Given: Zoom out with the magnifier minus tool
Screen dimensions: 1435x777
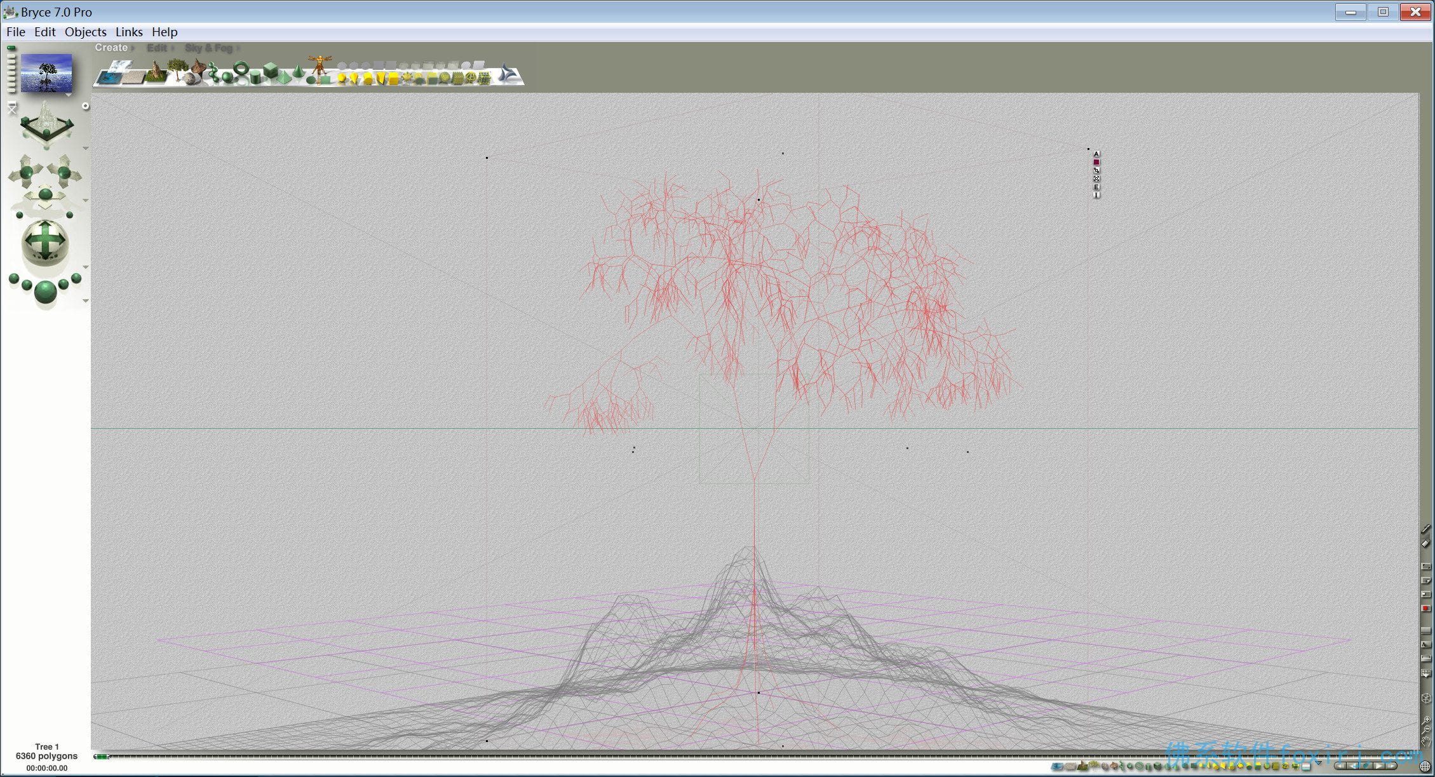Looking at the screenshot, I should click(1425, 731).
